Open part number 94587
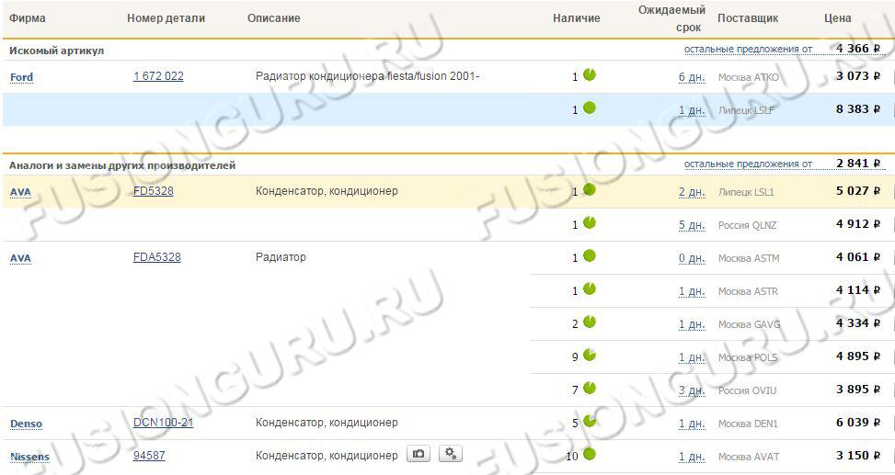Viewport: 895px width, 475px height. (149, 456)
